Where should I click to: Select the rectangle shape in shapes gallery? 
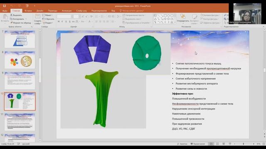(x=165, y=16)
